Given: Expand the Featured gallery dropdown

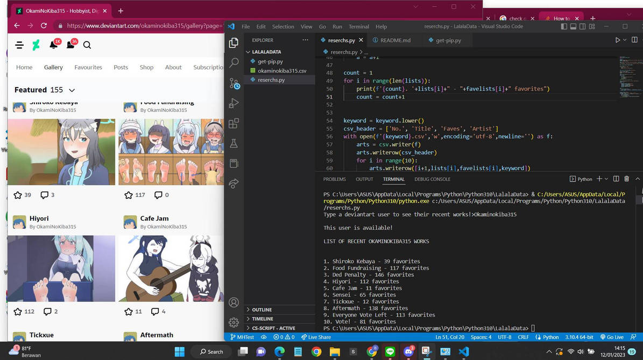Looking at the screenshot, I should tap(72, 90).
